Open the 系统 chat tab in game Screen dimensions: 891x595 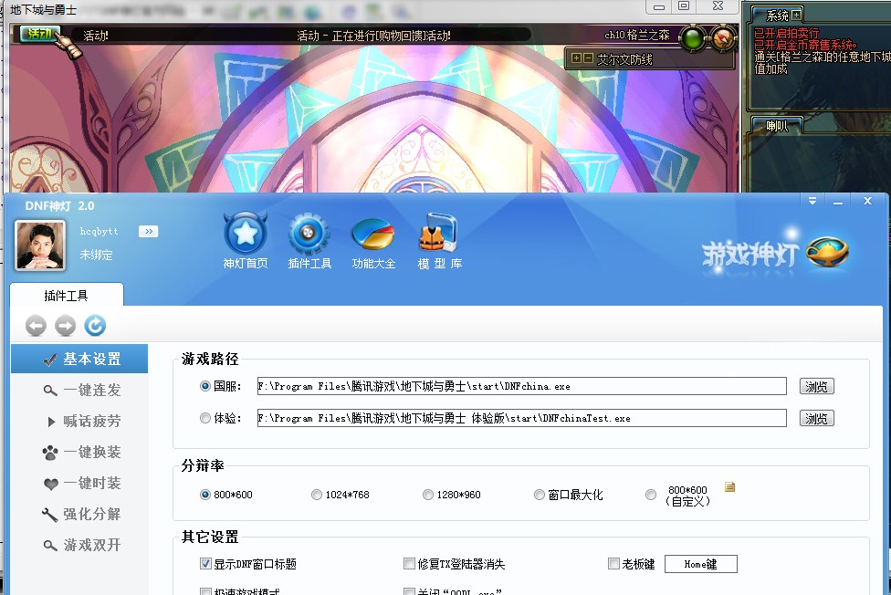(x=778, y=15)
